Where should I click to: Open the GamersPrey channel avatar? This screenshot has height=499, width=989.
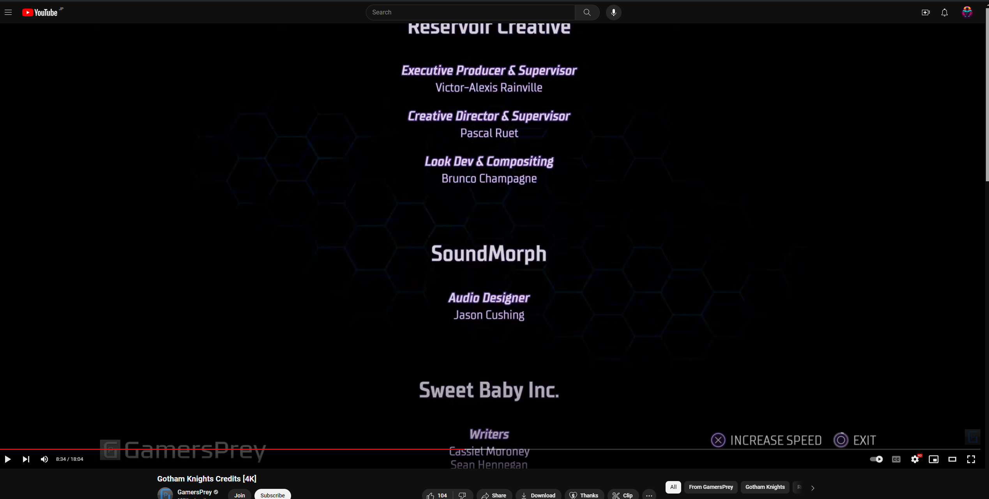(x=165, y=494)
